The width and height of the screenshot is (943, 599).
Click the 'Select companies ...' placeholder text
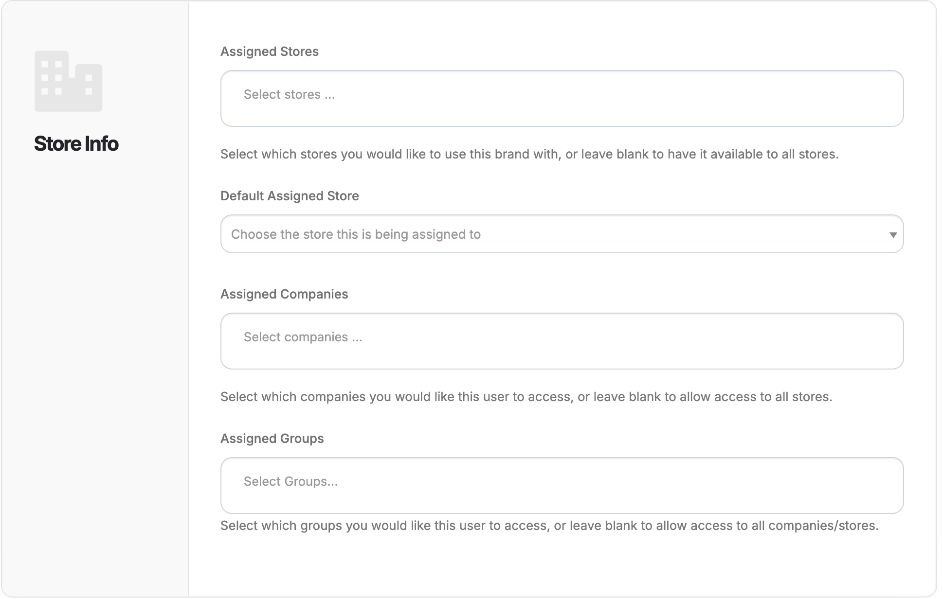coord(303,337)
